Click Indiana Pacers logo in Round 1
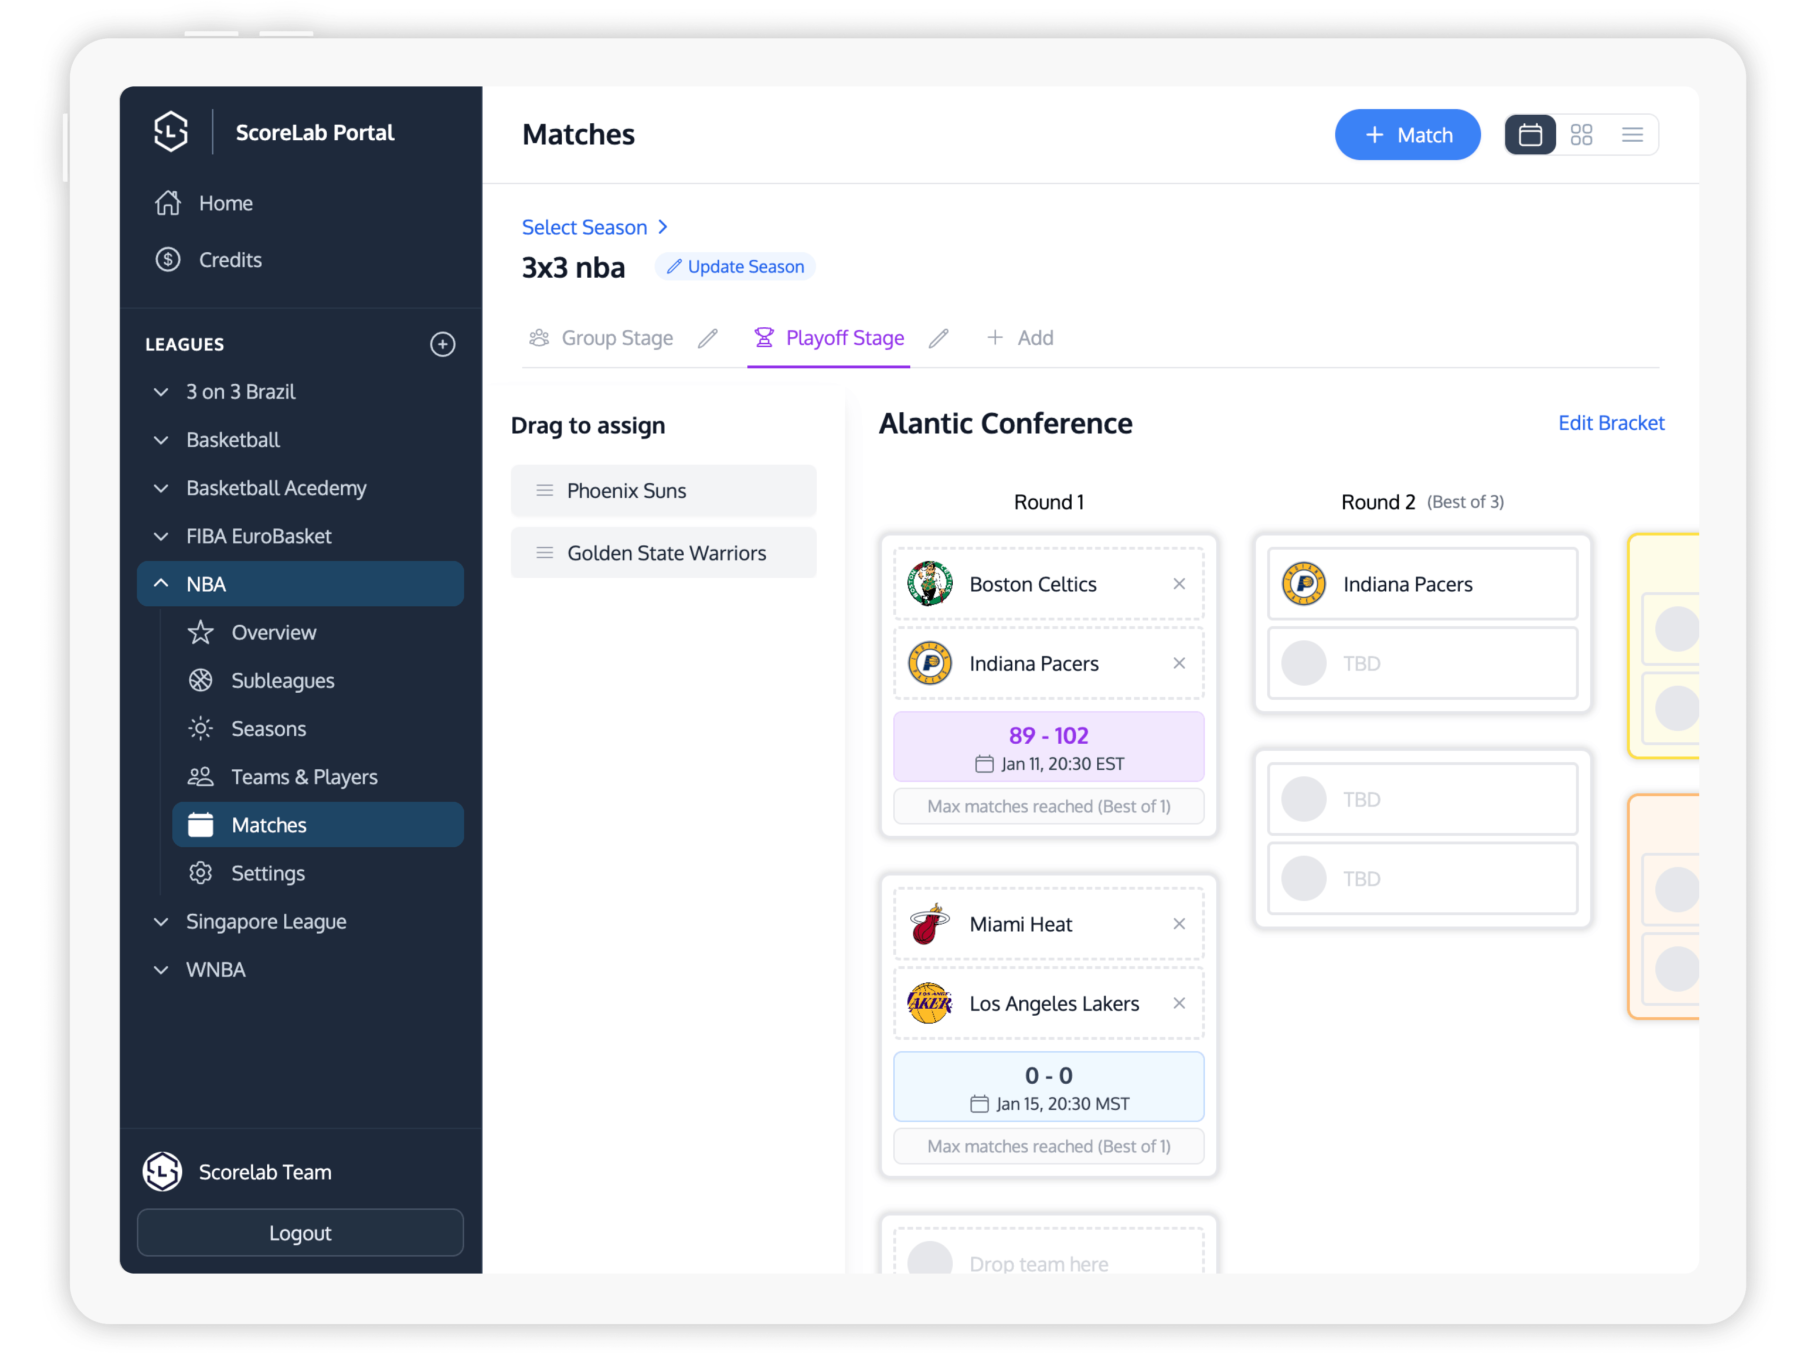This screenshot has width=1813, height=1360. 930,663
